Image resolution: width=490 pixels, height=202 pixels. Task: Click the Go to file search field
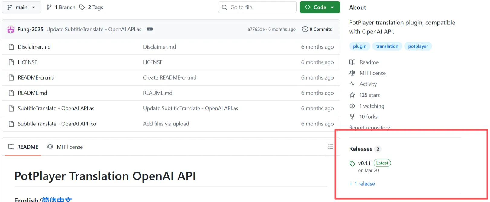tap(257, 7)
